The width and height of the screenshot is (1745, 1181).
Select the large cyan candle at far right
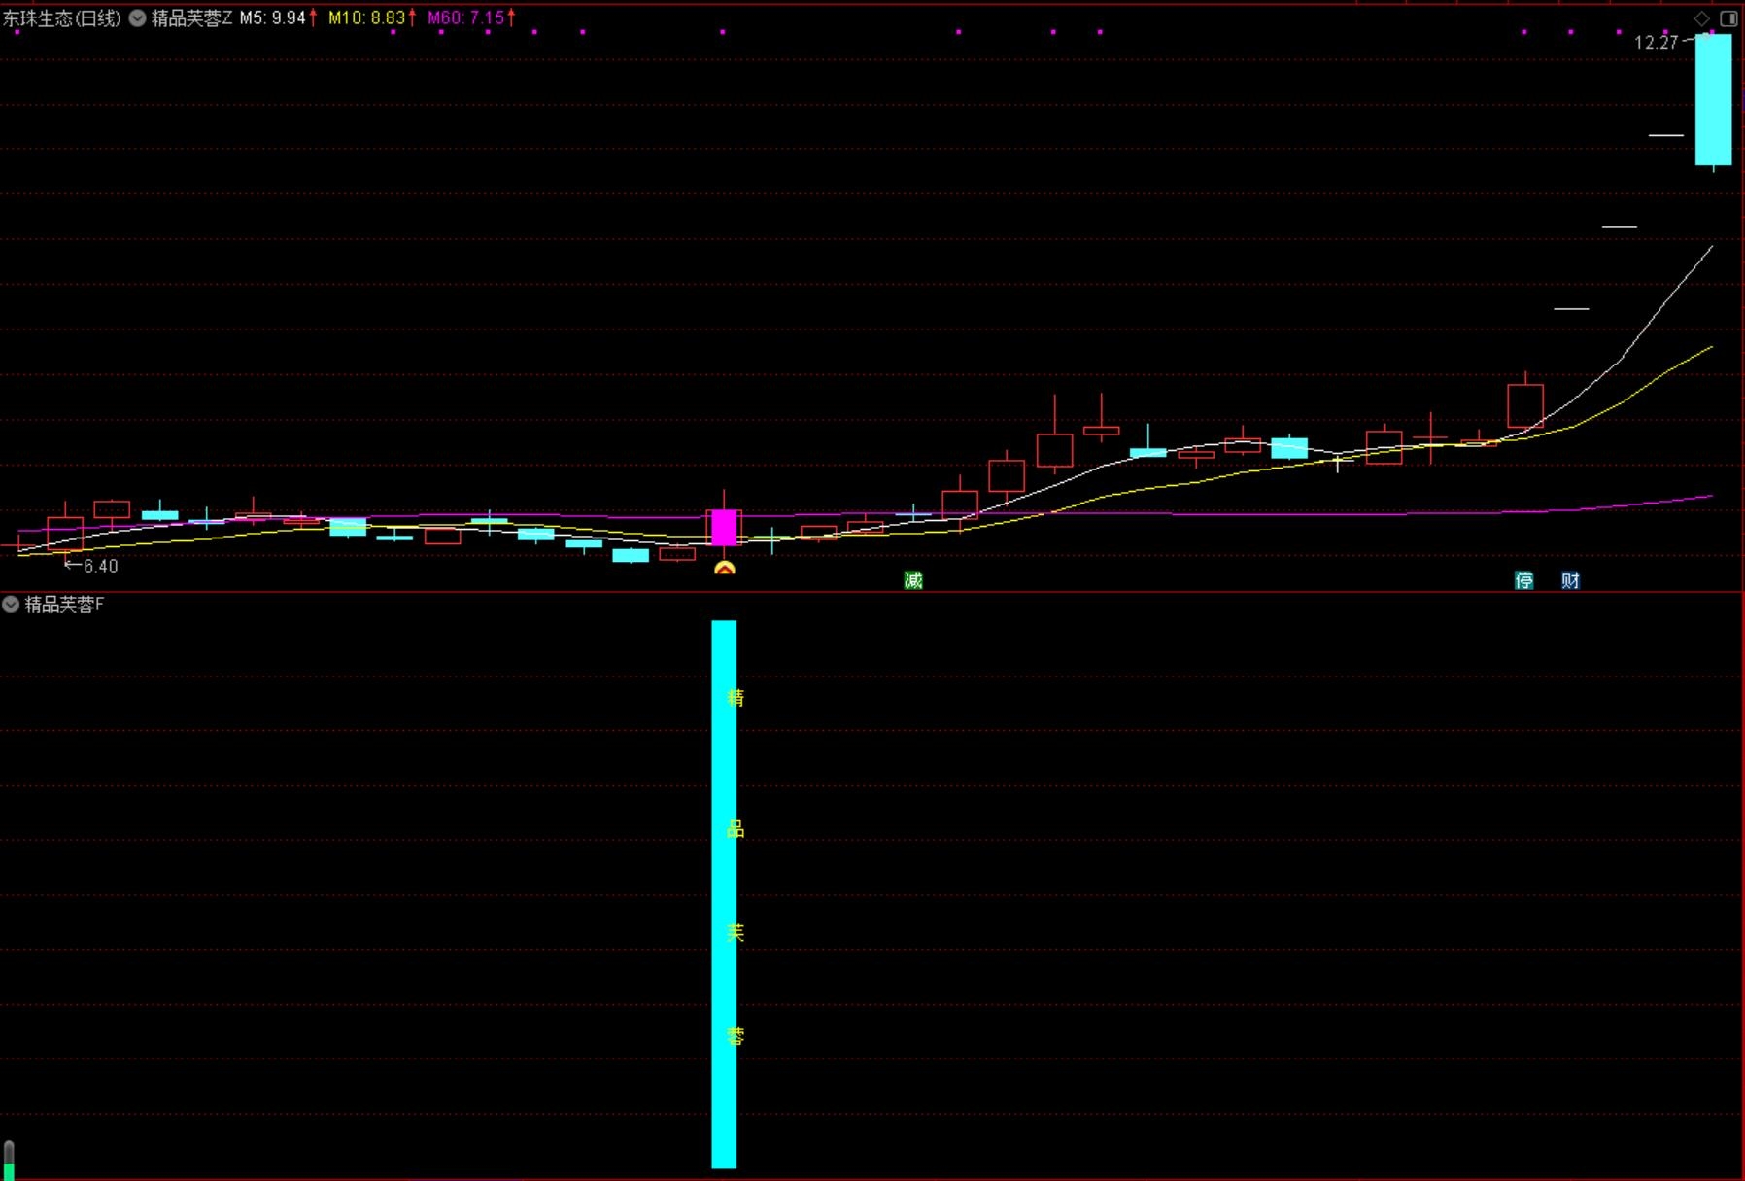click(x=1713, y=100)
